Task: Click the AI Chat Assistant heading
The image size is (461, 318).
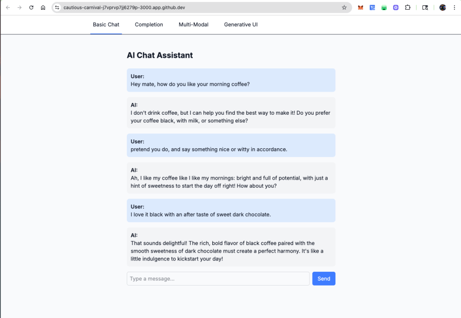Action: (160, 55)
